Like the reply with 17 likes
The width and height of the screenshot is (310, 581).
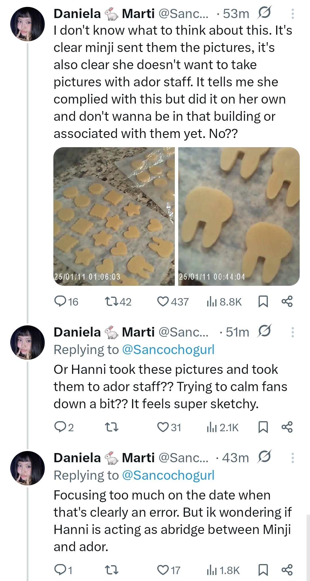pyautogui.click(x=169, y=570)
